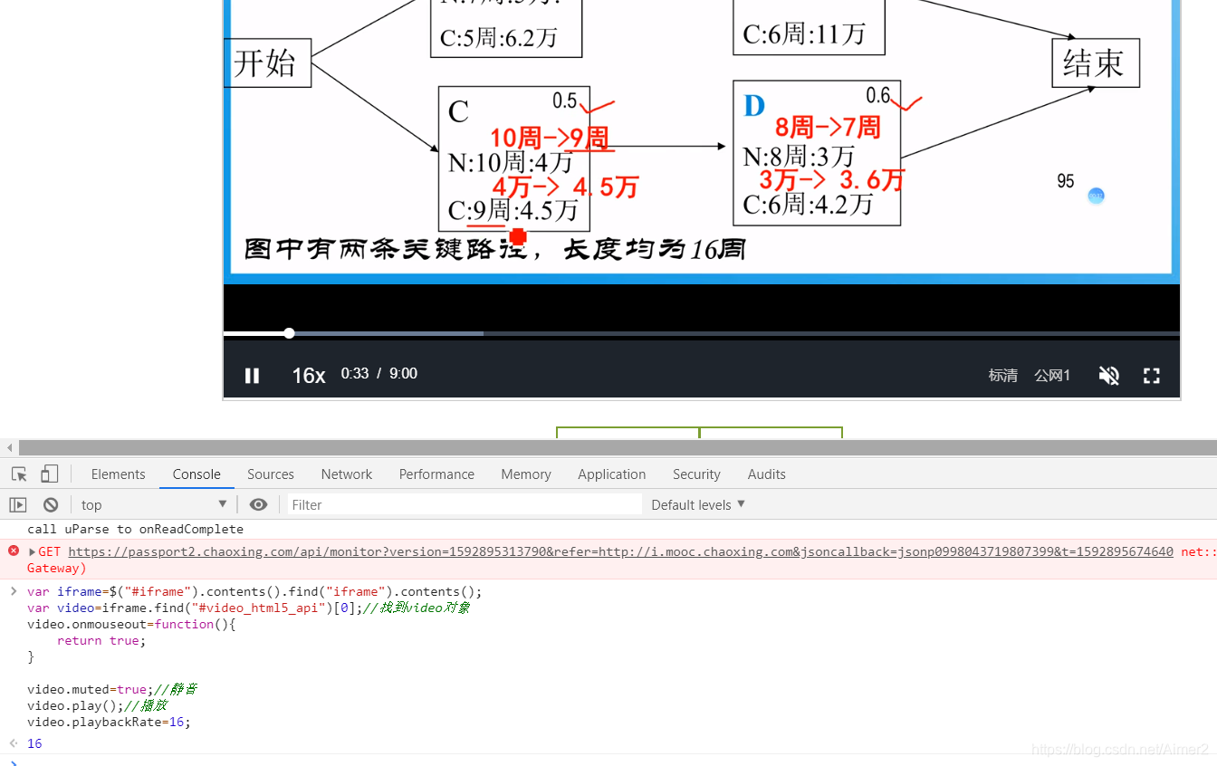This screenshot has width=1217, height=766.
Task: Enter fullscreen mode in the video player
Action: click(x=1151, y=375)
